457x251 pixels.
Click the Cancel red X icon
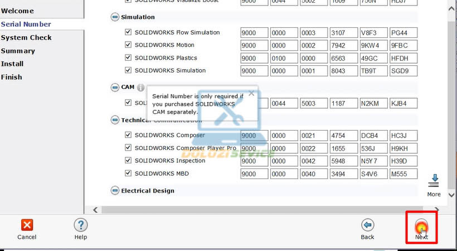coord(27,225)
